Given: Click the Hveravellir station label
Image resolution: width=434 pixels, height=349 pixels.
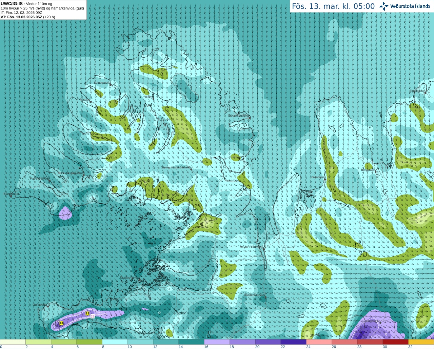Looking at the screenshot, I should [x=372, y=321].
